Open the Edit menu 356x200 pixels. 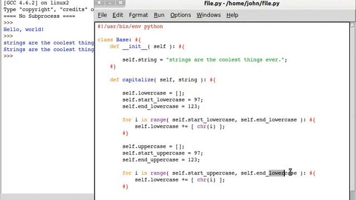coord(117,15)
